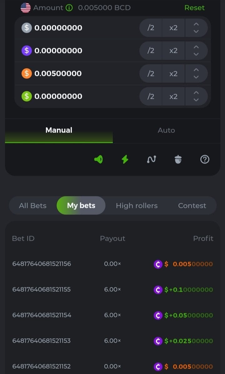Double the gray coin bet amount
Viewport: 225px width, 374px height.
coord(173,28)
